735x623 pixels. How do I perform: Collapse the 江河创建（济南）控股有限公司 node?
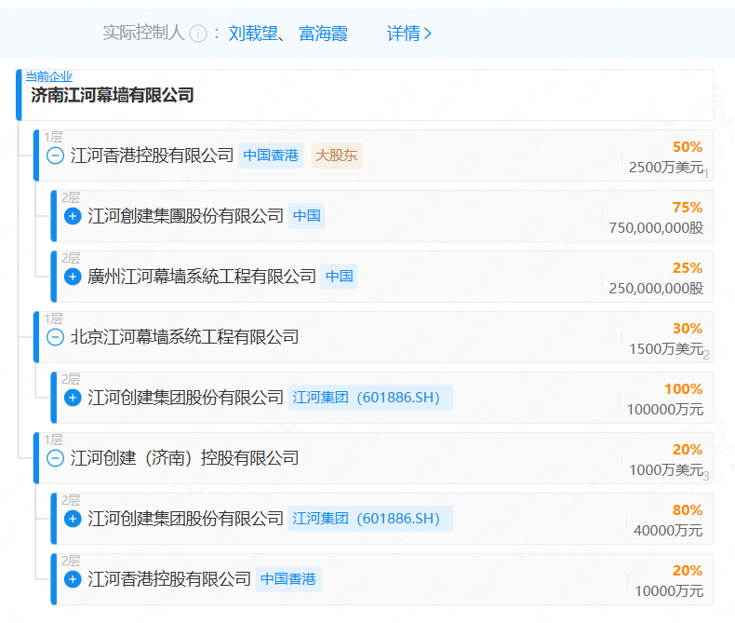coord(55,458)
